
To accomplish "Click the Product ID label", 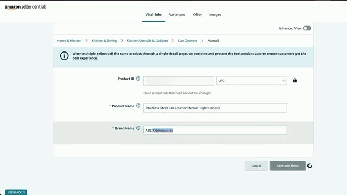I will click(126, 79).
